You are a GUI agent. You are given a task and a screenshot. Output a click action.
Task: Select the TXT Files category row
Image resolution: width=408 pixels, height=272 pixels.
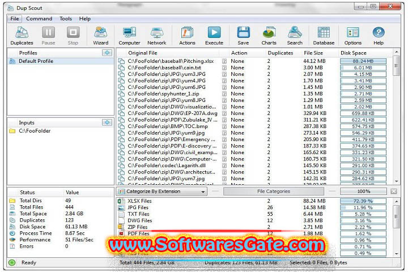252,214
